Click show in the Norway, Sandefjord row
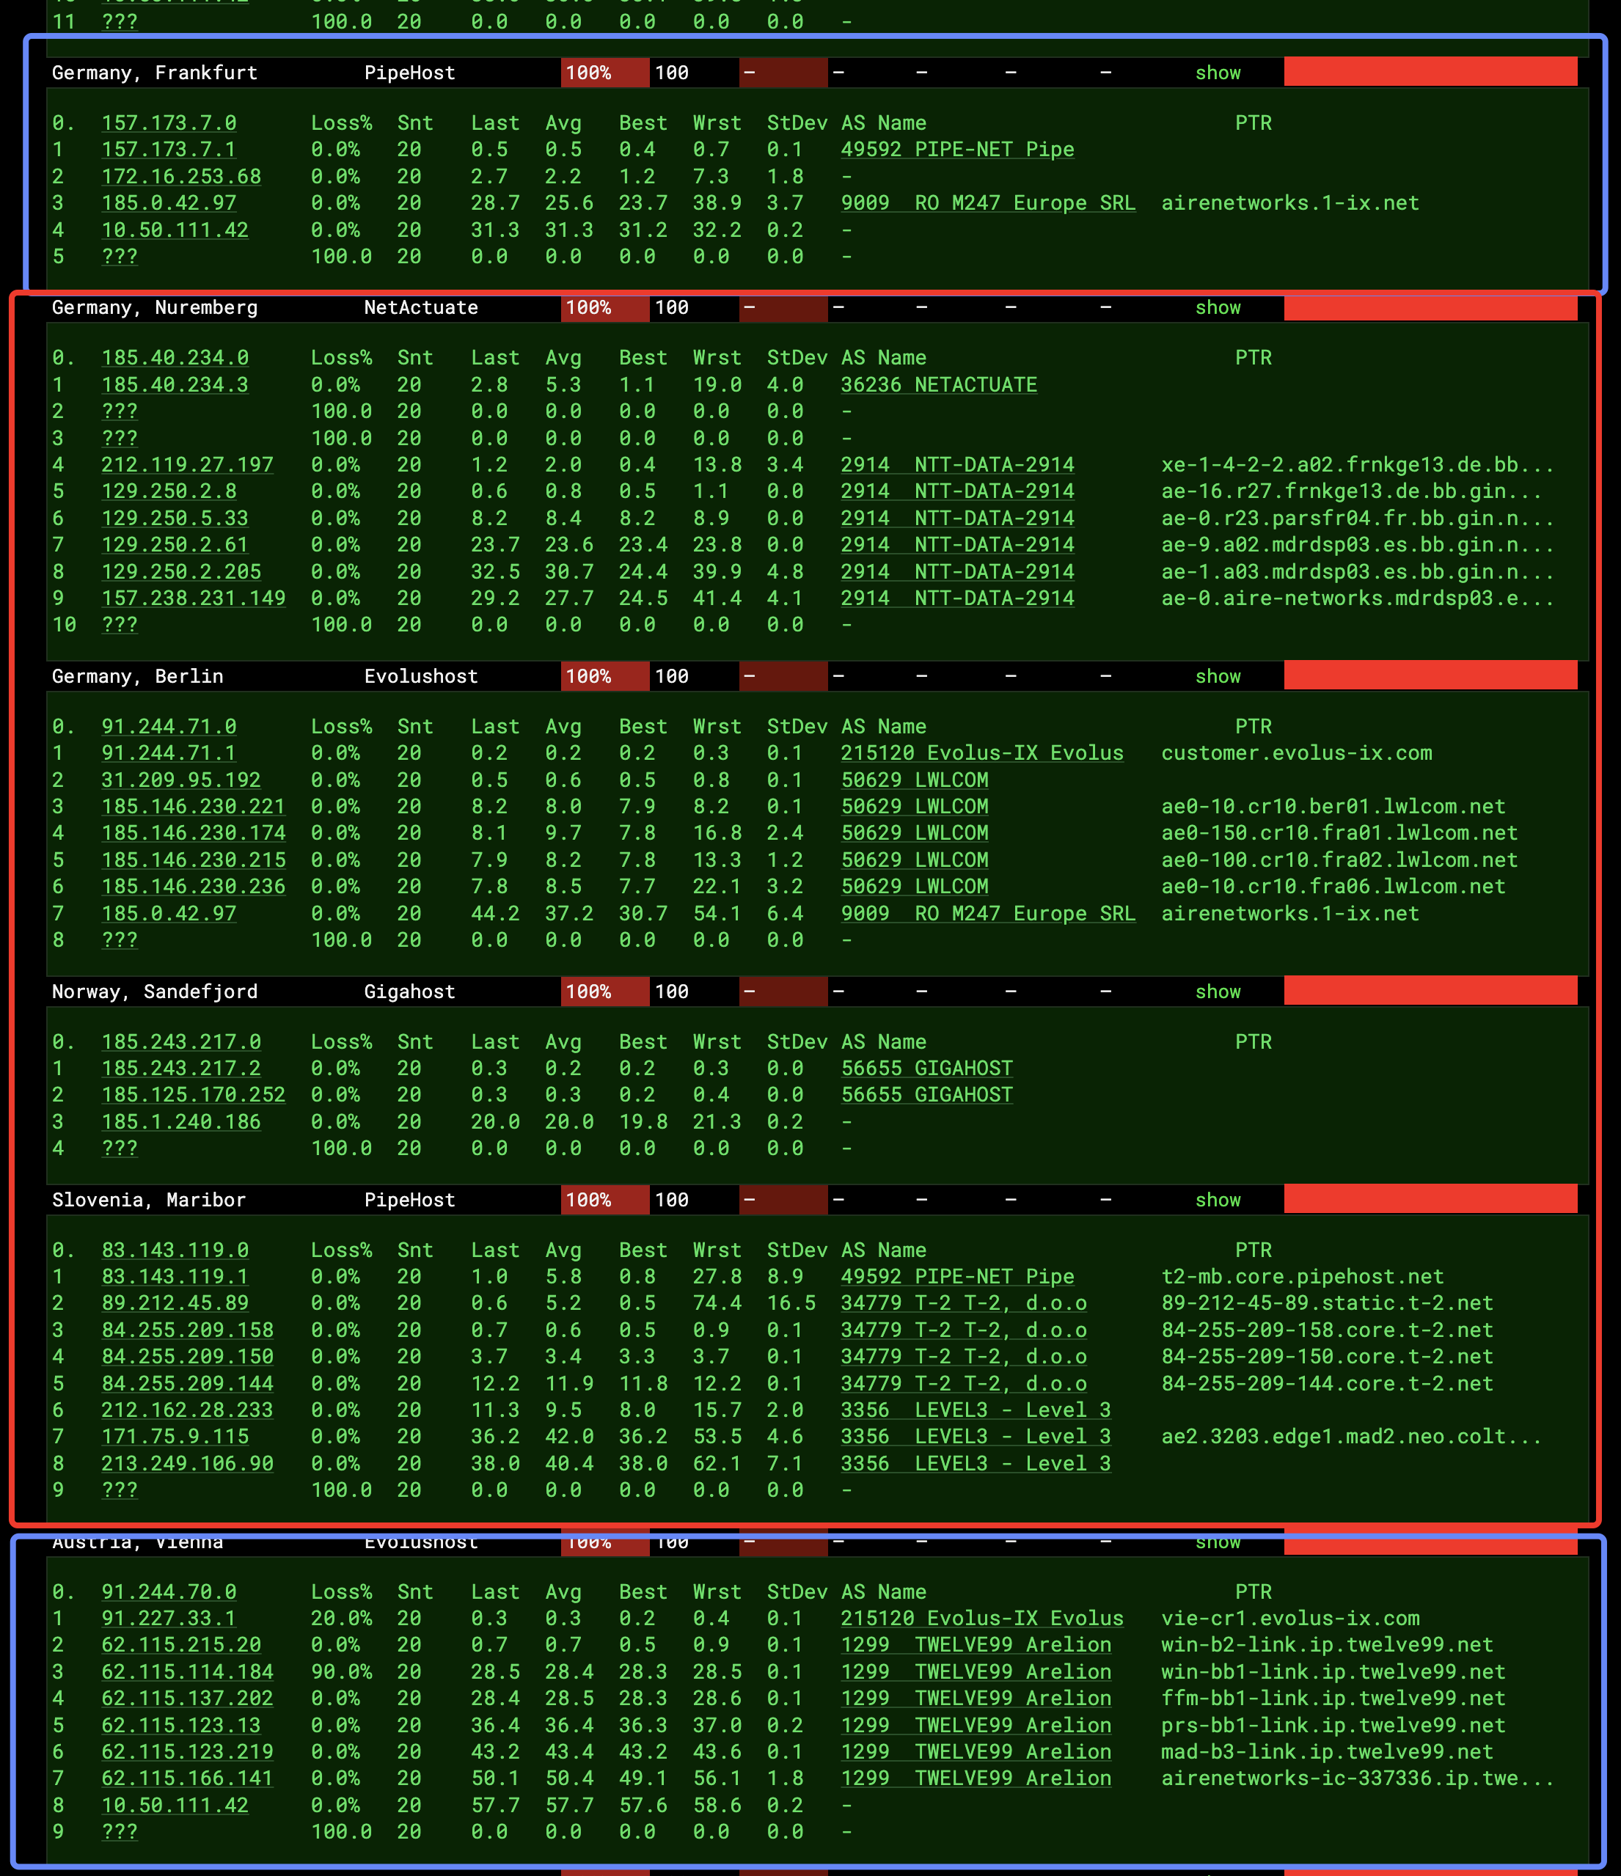Viewport: 1621px width, 1876px height. 1217,991
